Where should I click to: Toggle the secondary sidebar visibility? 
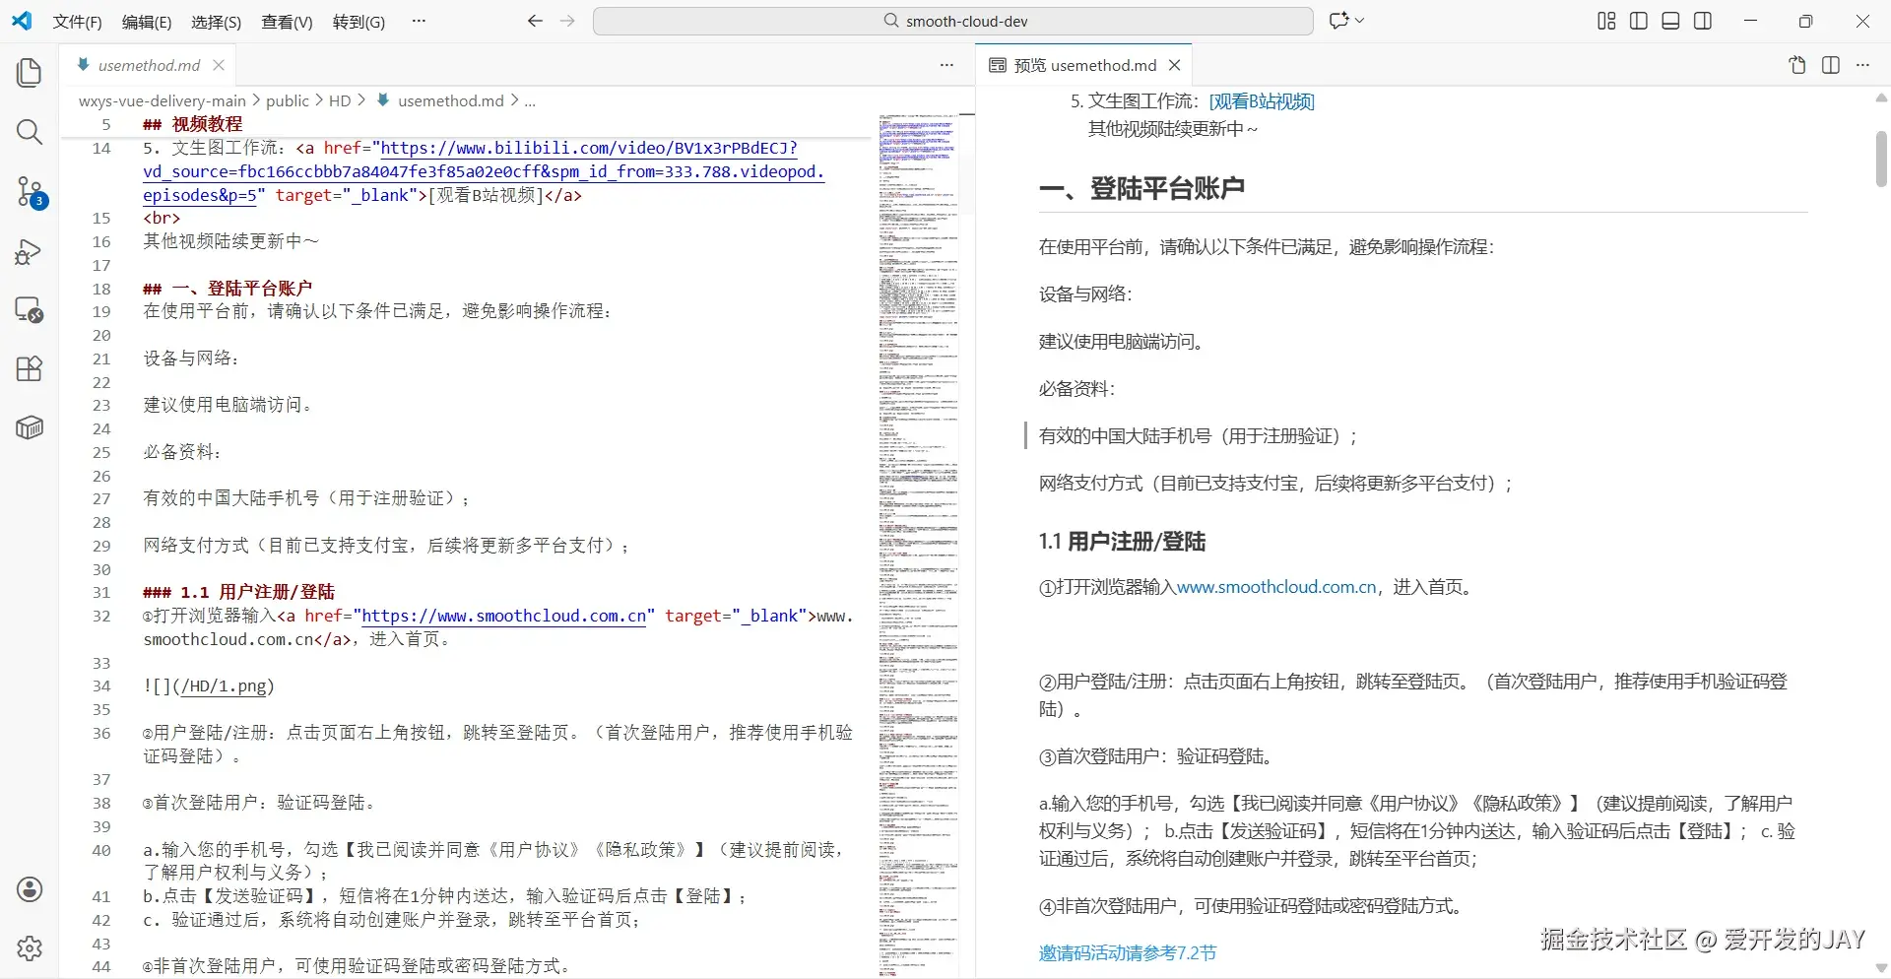(x=1703, y=20)
